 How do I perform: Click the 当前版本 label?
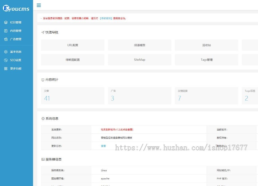point(222,130)
